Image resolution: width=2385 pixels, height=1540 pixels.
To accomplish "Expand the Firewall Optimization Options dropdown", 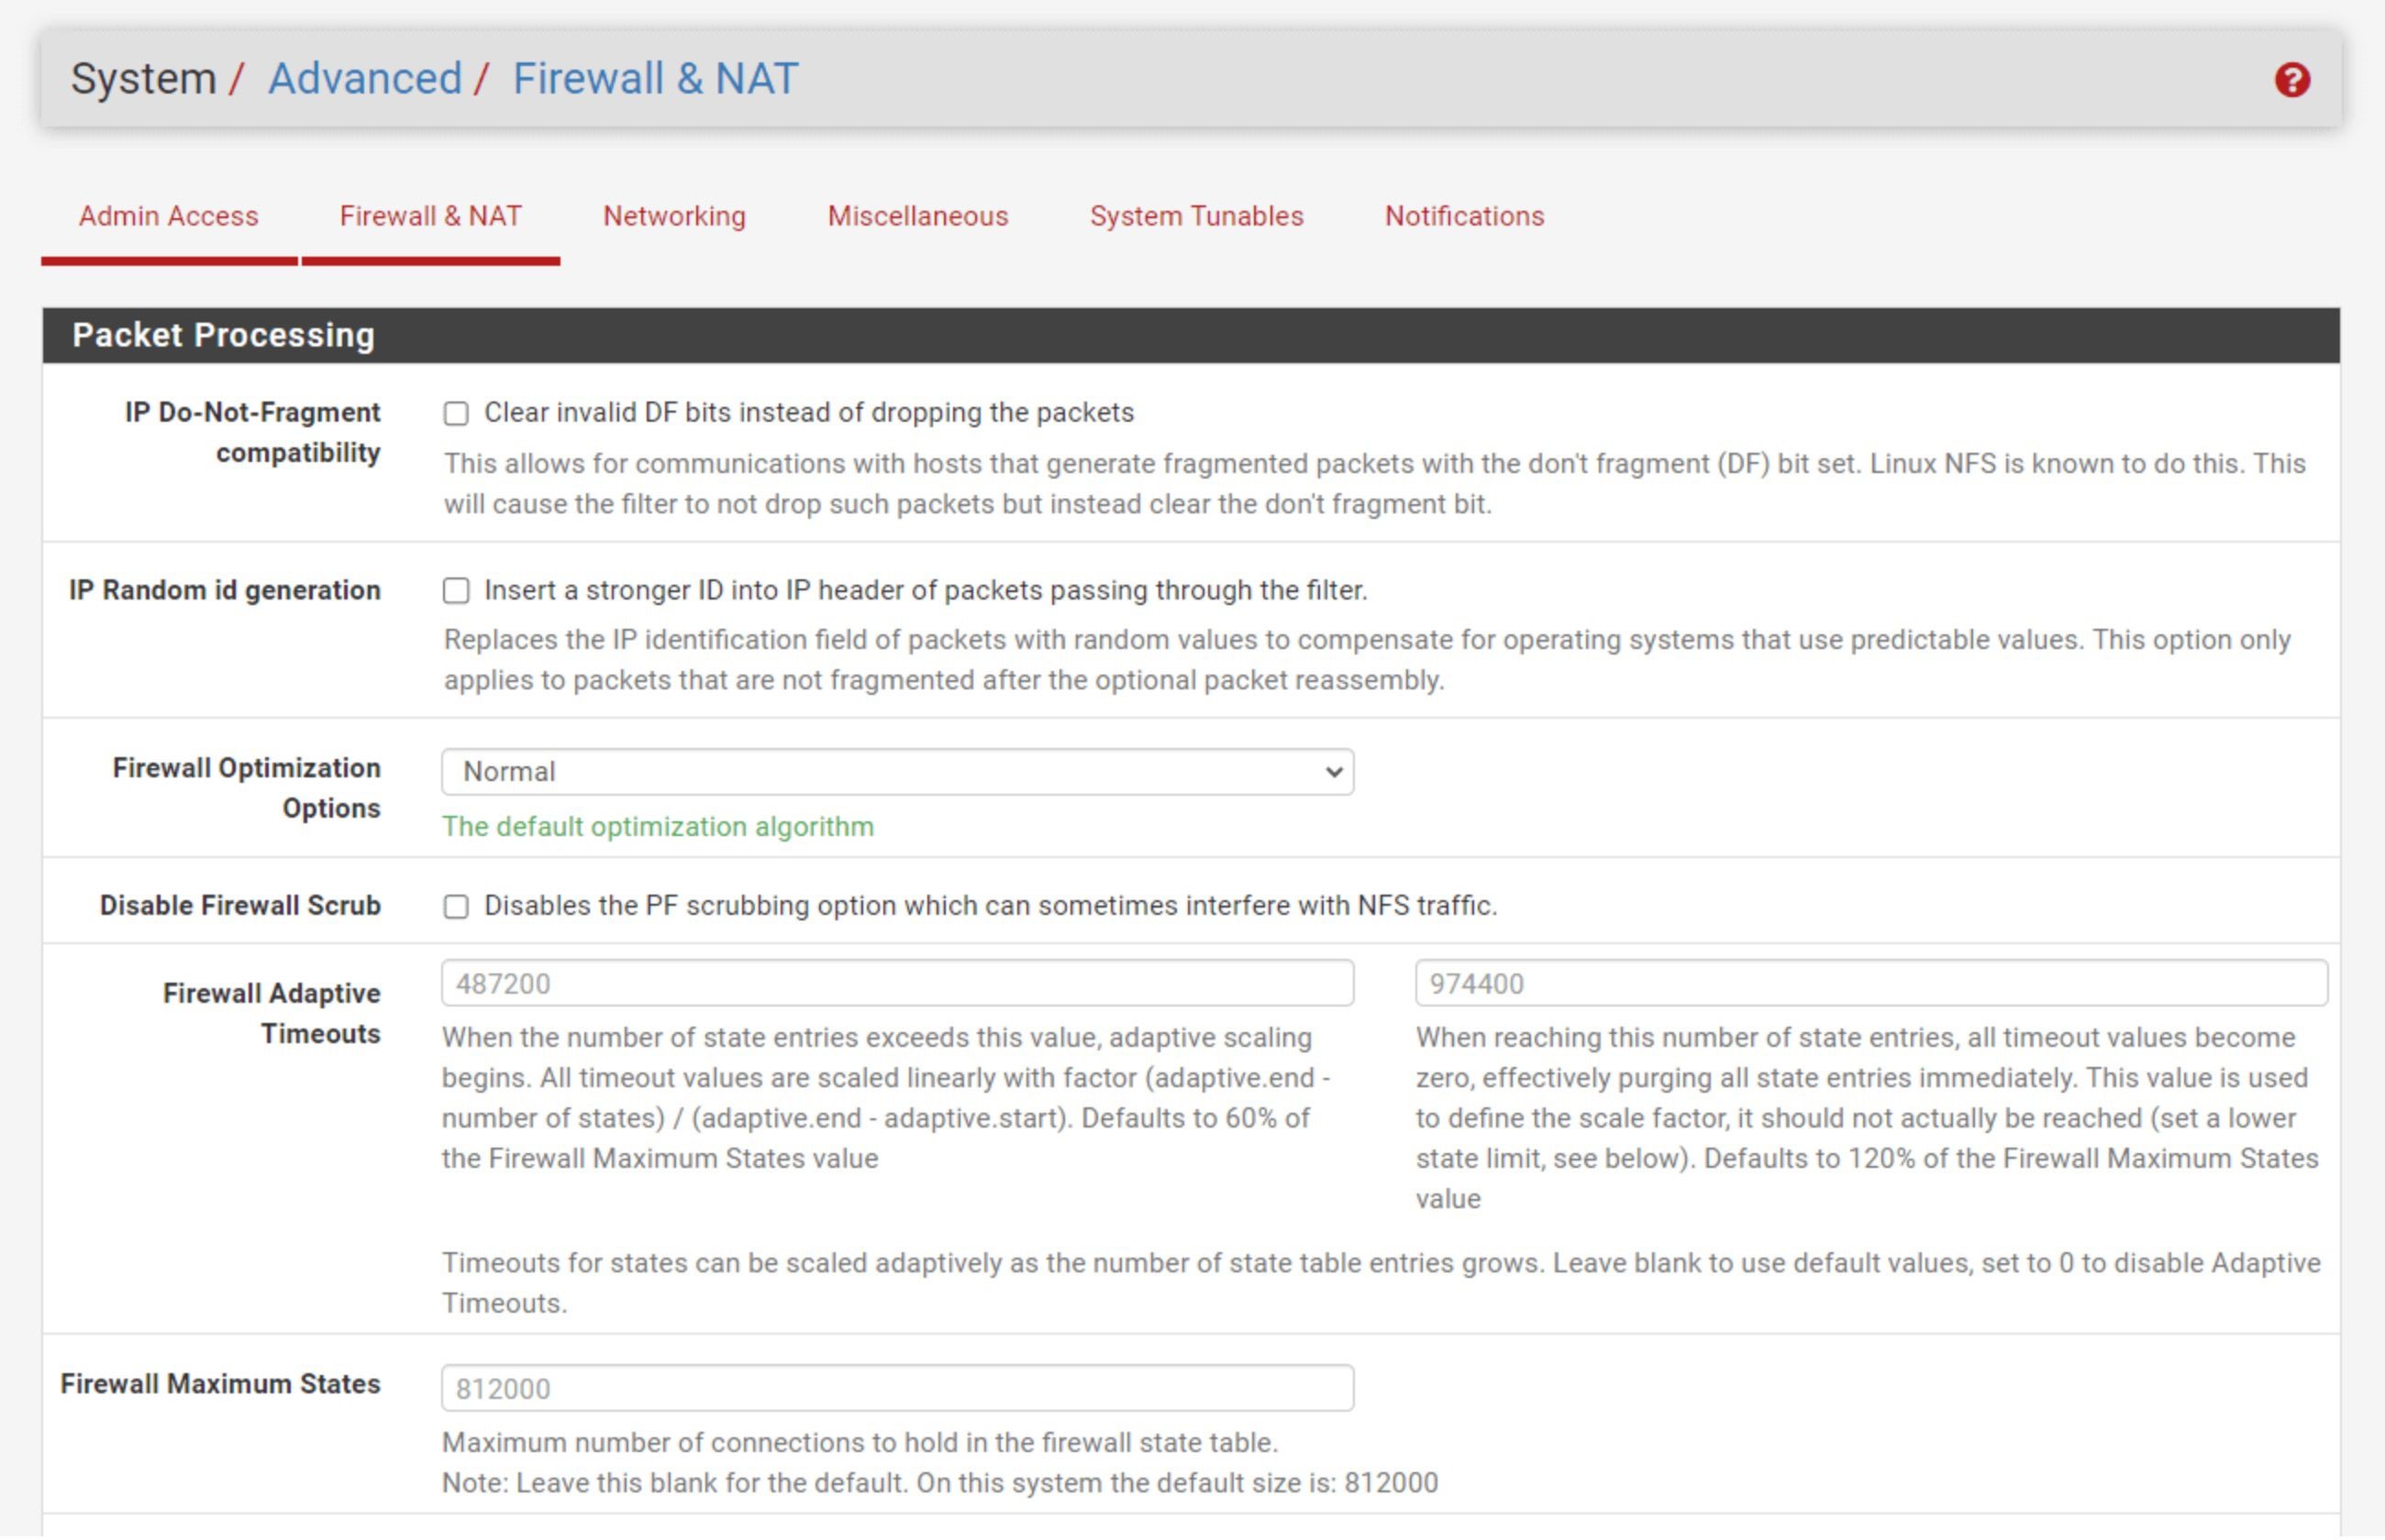I will point(895,769).
